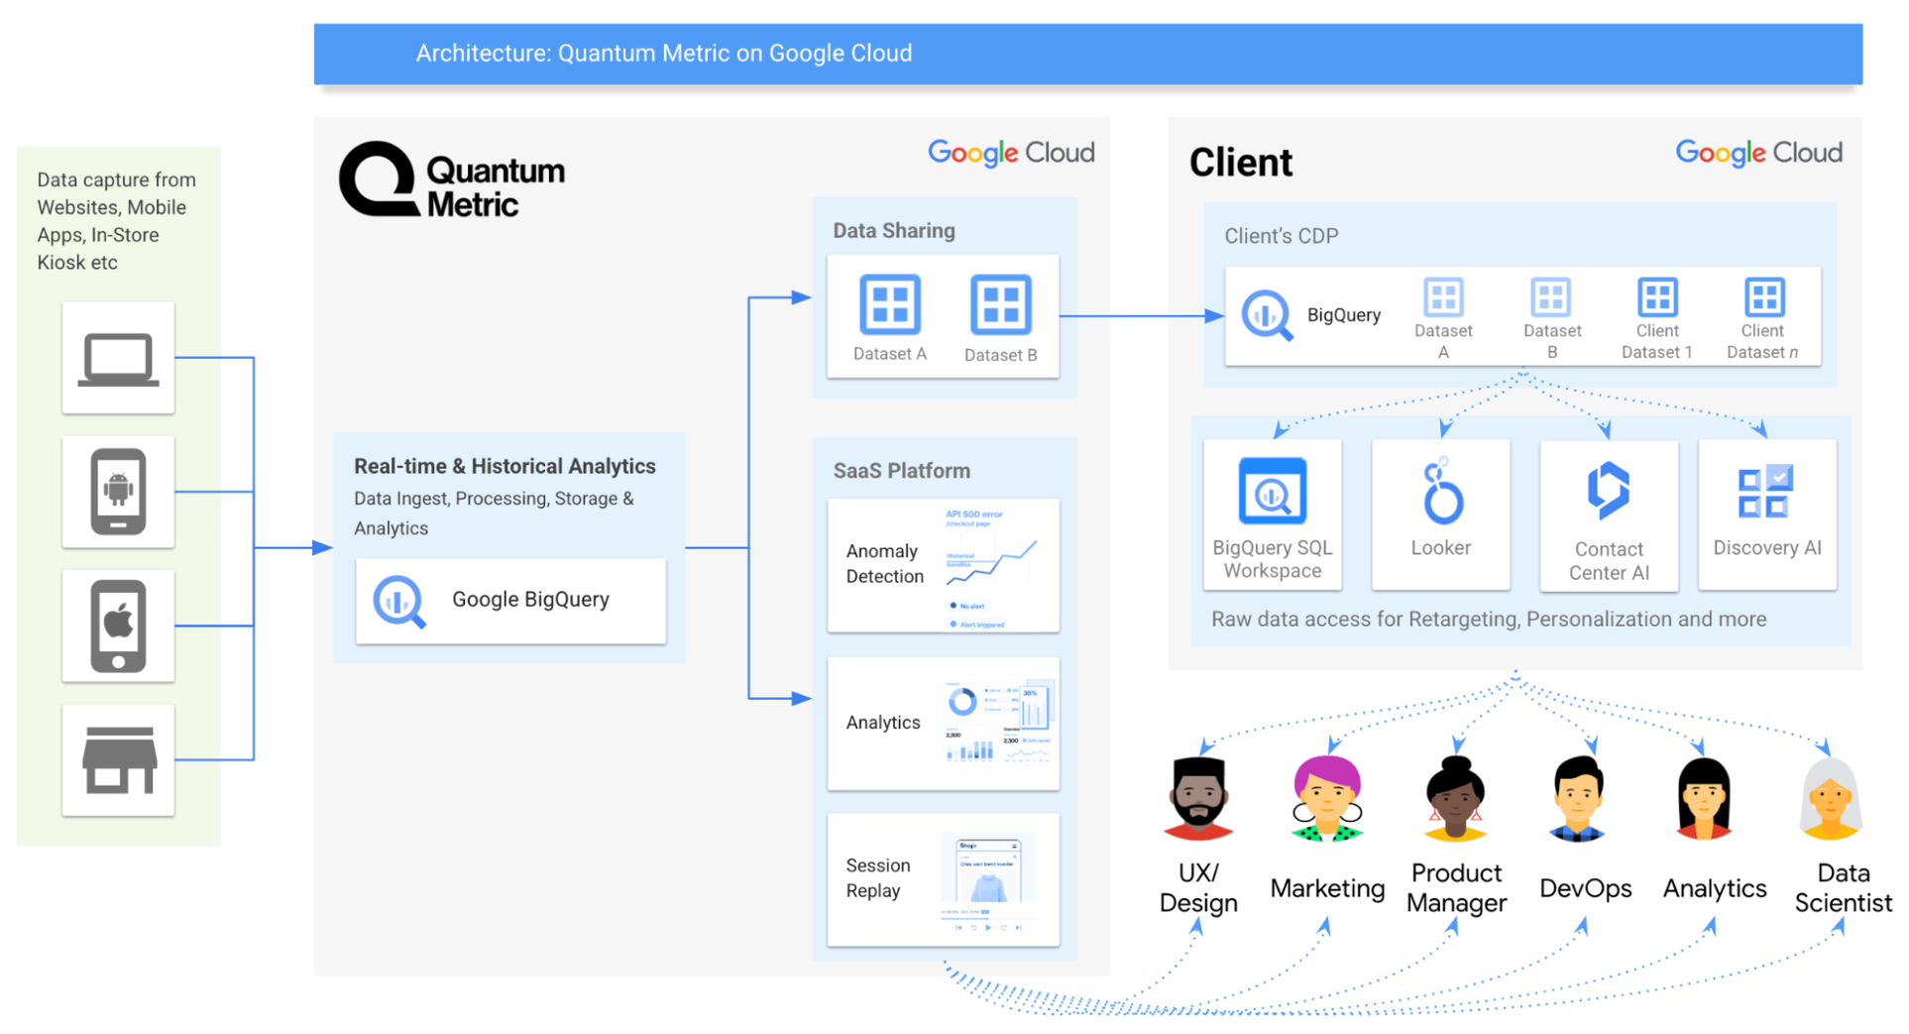Screen dimensions: 1909x1034
Task: Click the Apple iPhone icon
Action: (118, 626)
